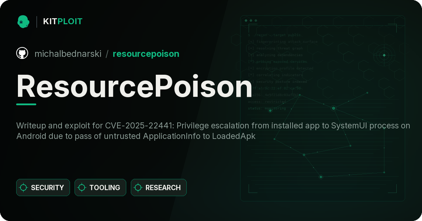Image resolution: width=422 pixels, height=221 pixels.
Task: Select 'resolving threat graph' terminal line
Action: 275,48
